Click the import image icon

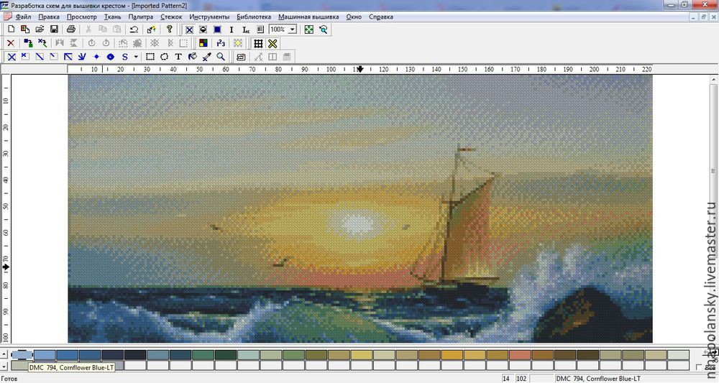pos(25,29)
